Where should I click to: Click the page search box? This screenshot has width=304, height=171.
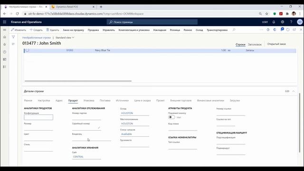pyautogui.click(x=152, y=22)
